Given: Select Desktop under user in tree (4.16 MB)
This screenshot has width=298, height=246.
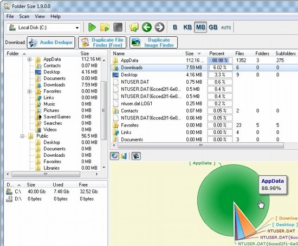Looking at the screenshot, I should [51, 72].
